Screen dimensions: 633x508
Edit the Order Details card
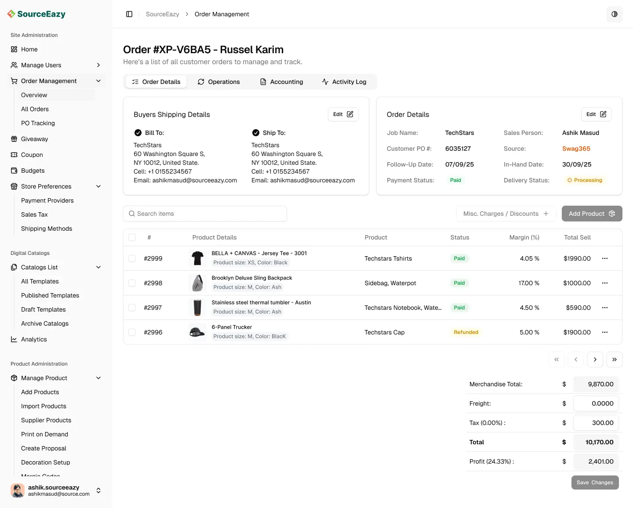pos(597,114)
